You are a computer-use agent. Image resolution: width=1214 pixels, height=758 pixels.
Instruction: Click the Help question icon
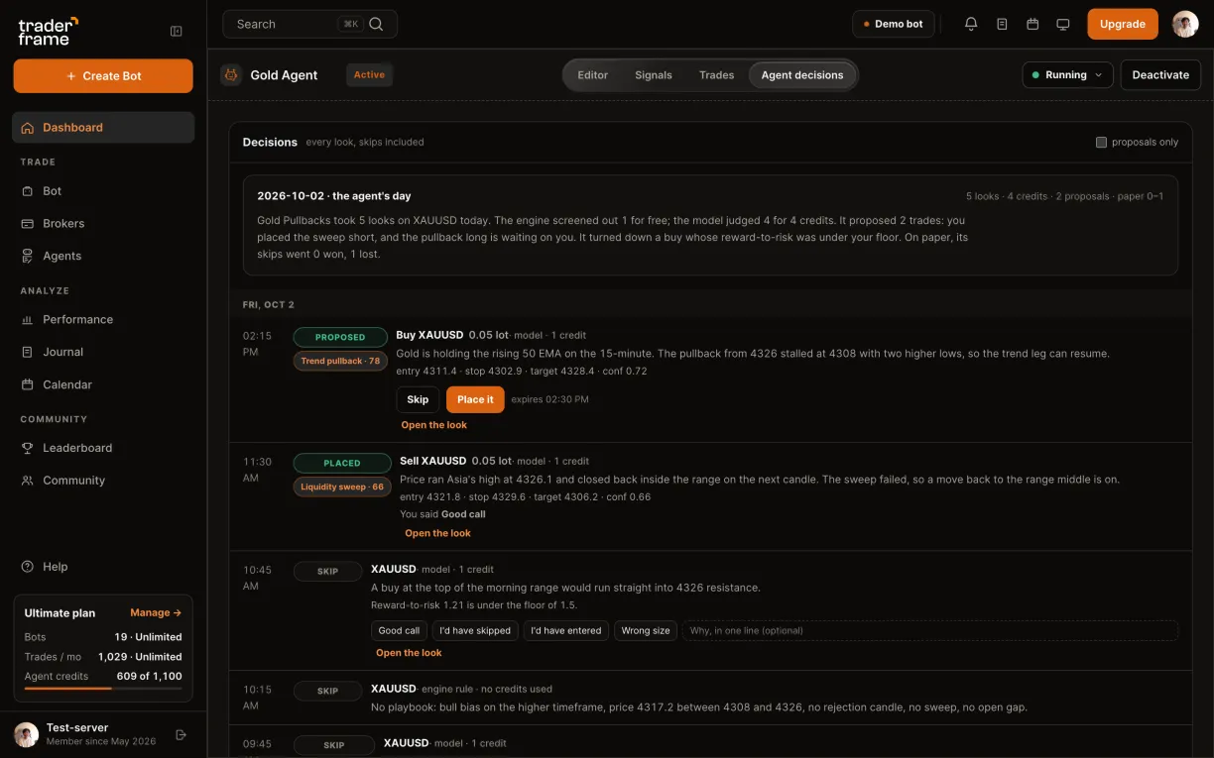point(28,567)
